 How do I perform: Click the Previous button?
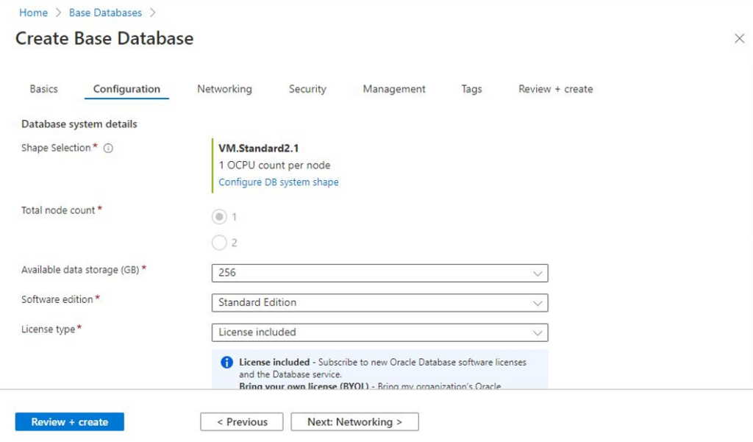click(x=241, y=421)
